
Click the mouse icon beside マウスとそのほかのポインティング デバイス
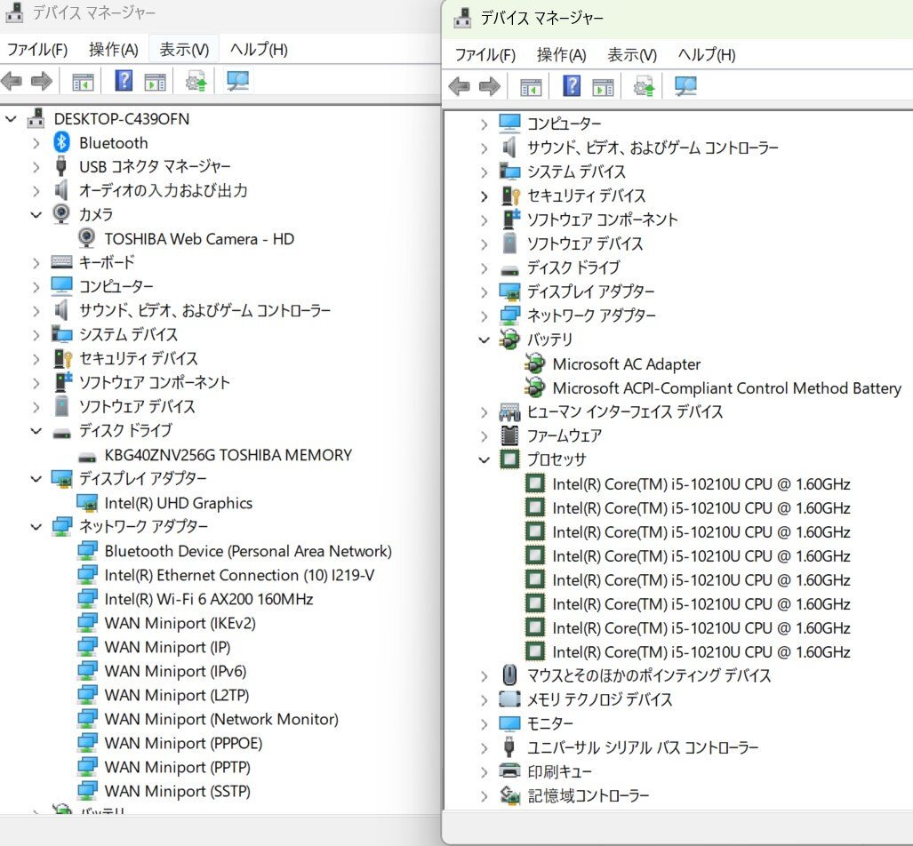coord(509,675)
